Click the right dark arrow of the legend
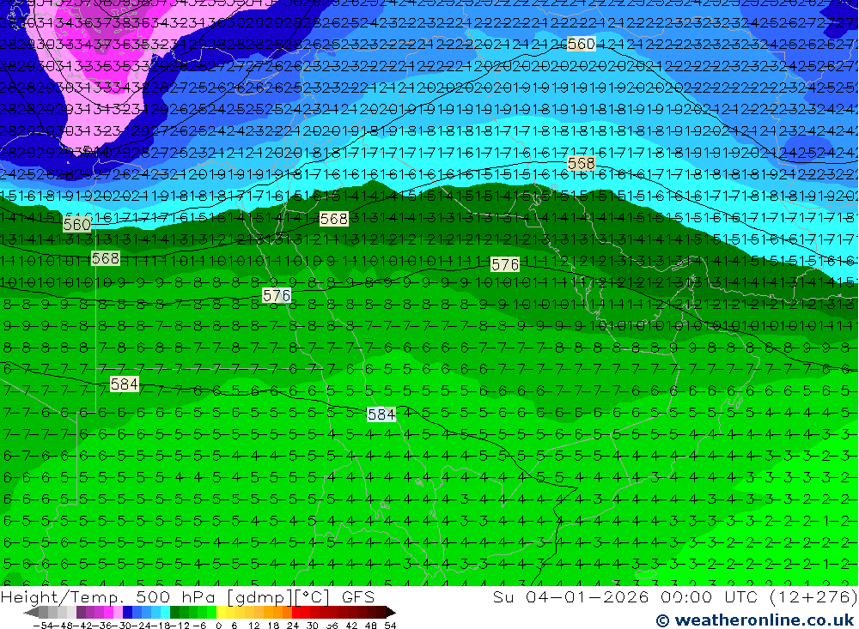Screen dimensions: 859x629 click(x=391, y=612)
